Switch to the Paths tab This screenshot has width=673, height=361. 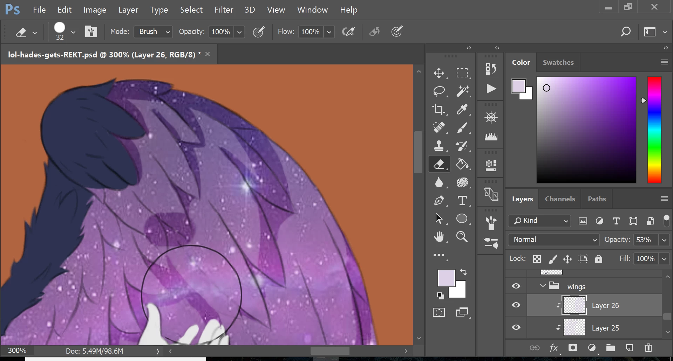tap(597, 199)
